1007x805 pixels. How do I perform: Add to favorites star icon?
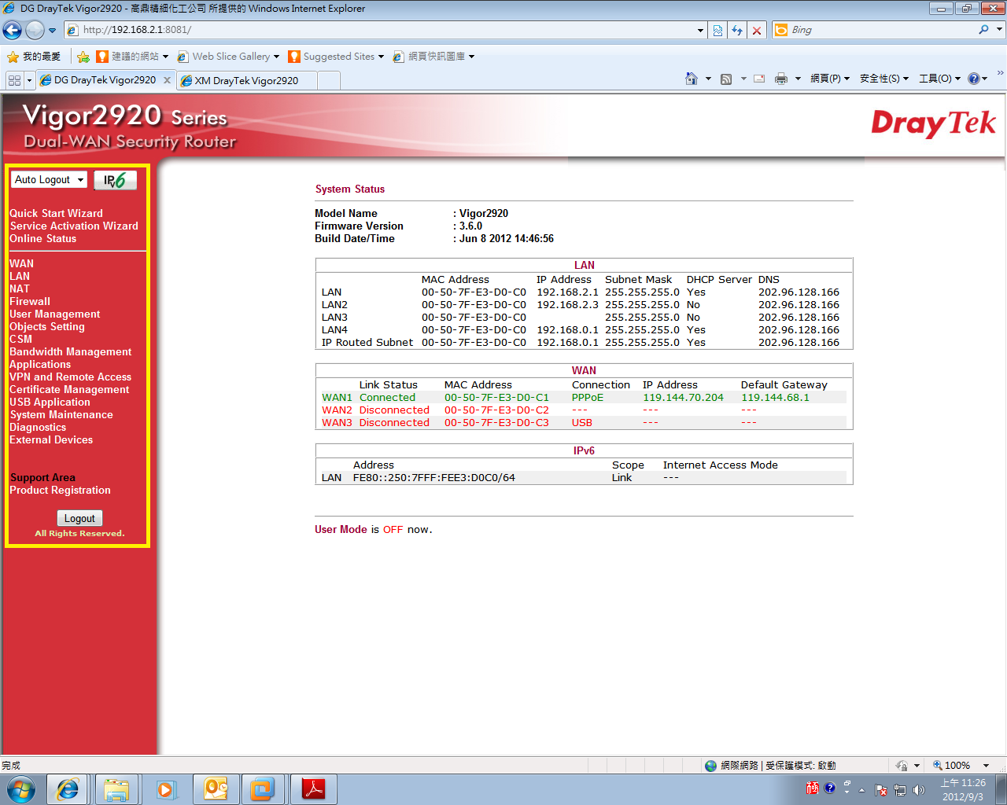tap(83, 57)
